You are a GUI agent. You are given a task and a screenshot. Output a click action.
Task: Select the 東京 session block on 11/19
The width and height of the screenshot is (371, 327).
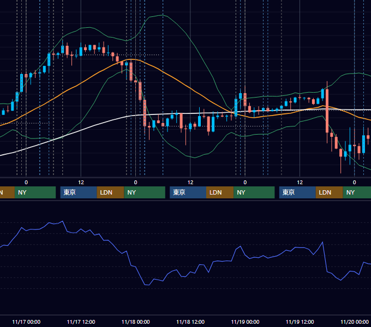297,192
